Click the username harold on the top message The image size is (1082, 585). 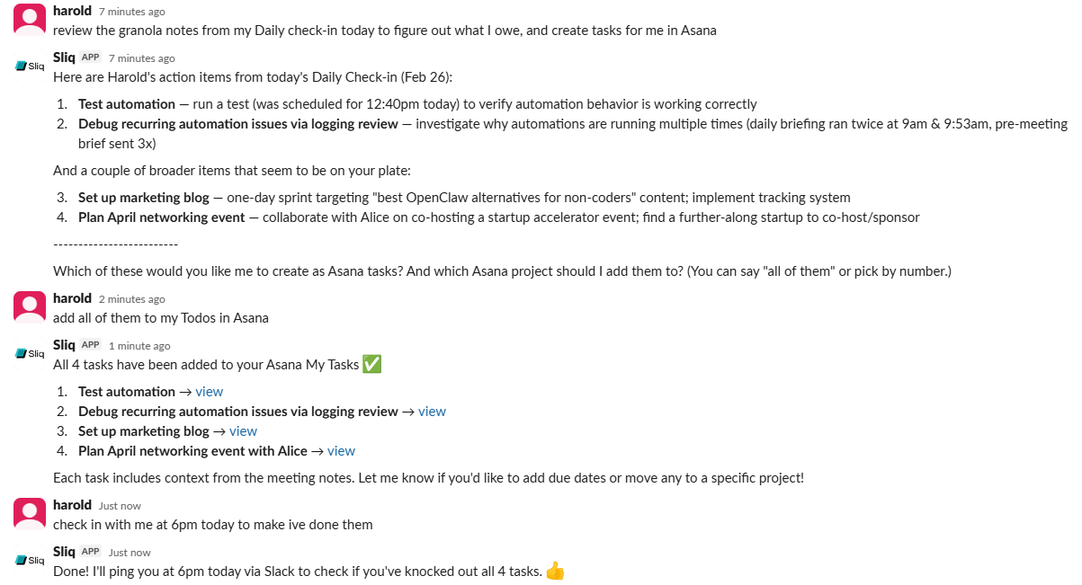click(72, 11)
